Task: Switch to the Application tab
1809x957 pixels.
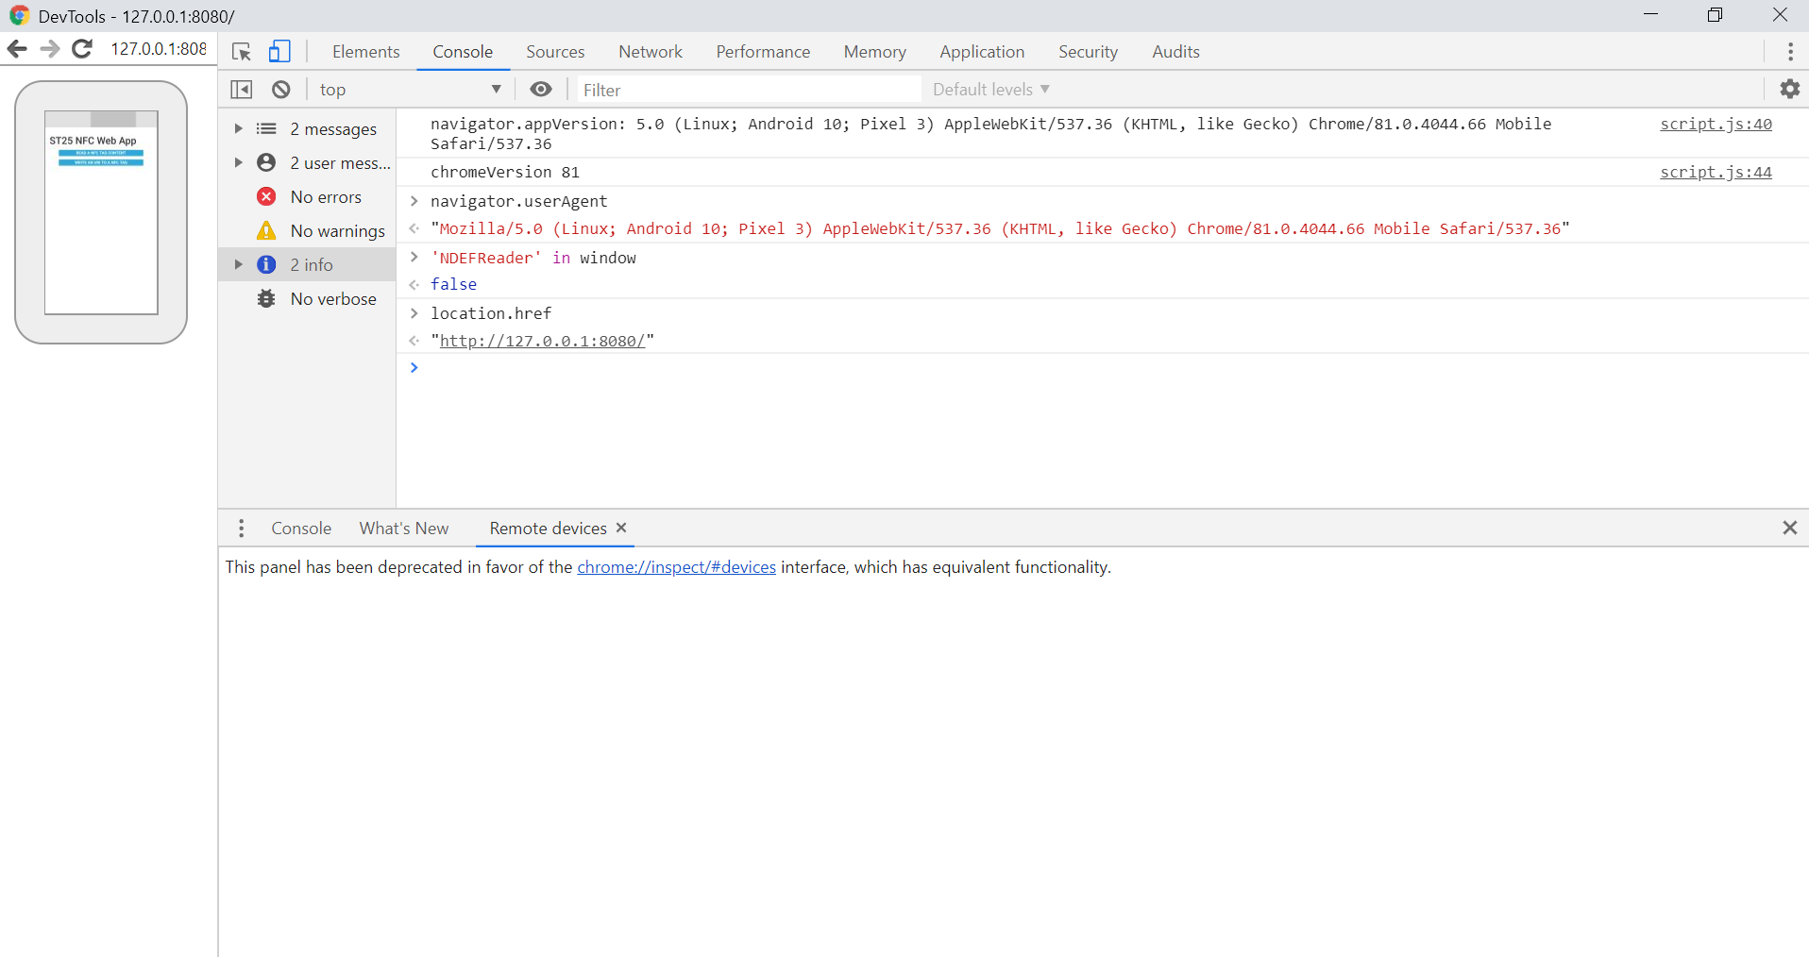Action: click(x=982, y=52)
